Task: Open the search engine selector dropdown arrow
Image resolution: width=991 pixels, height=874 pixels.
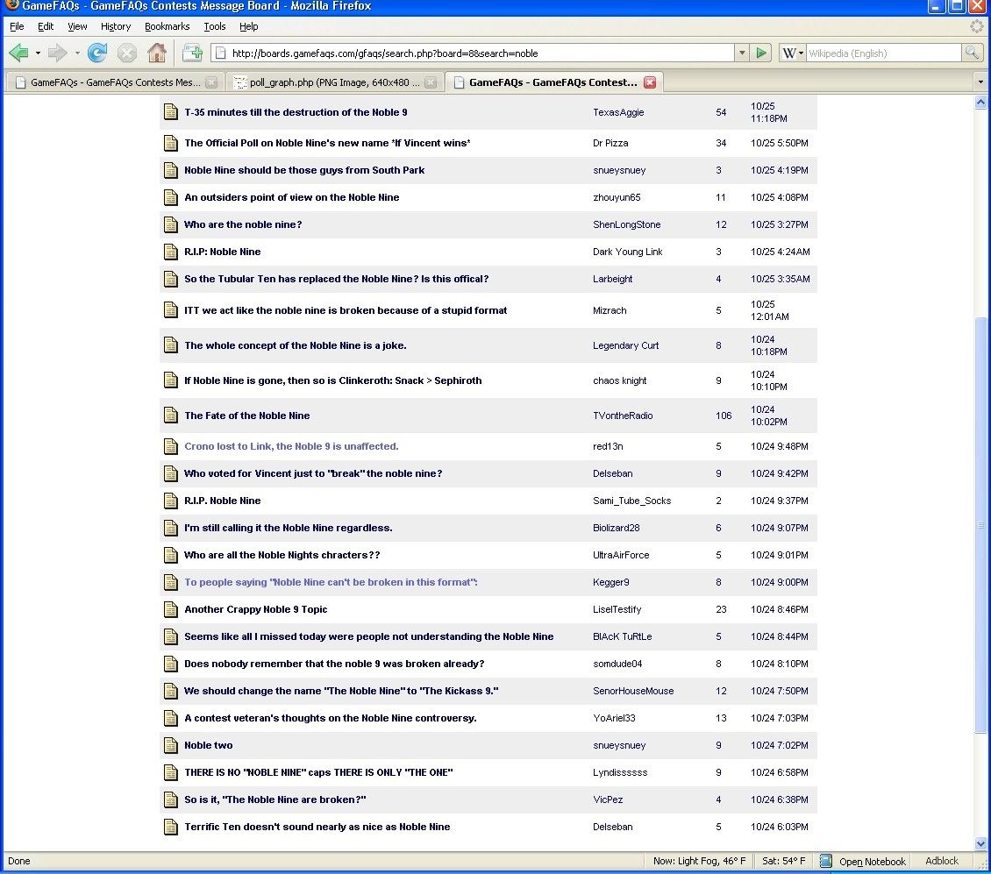Action: [x=801, y=53]
